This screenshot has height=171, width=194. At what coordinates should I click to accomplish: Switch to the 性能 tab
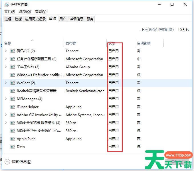pyautogui.click(x=18, y=19)
